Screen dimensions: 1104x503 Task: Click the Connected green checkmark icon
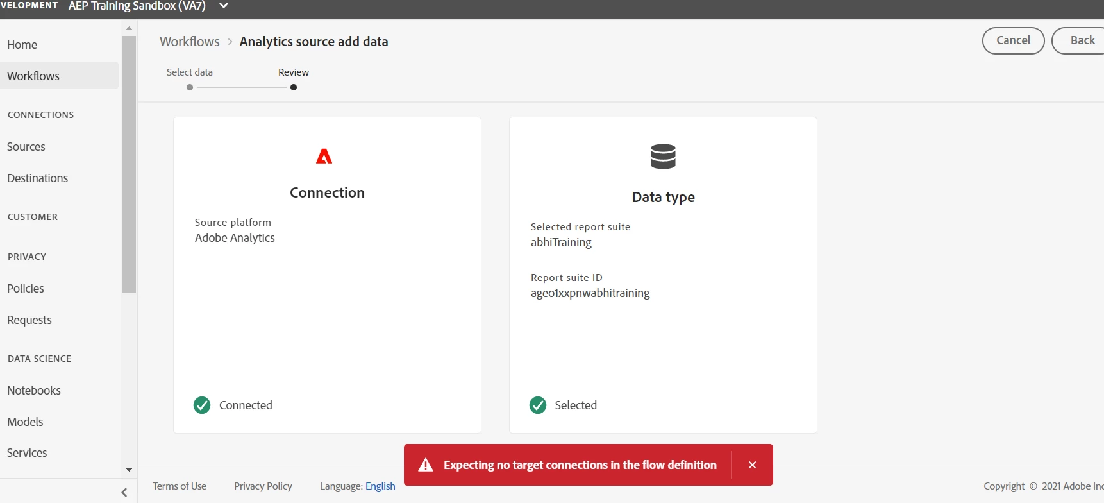coord(202,405)
